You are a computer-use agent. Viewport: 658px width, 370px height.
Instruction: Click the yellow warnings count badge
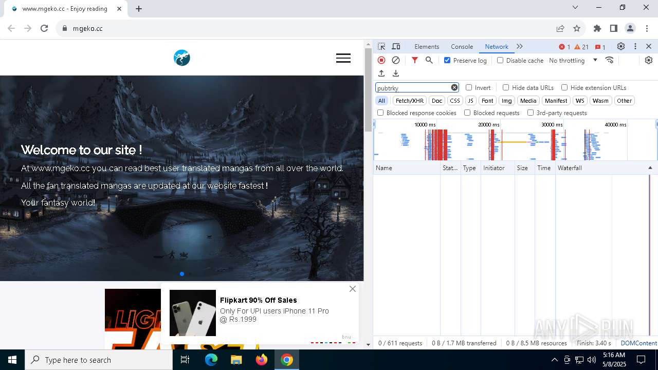point(581,47)
